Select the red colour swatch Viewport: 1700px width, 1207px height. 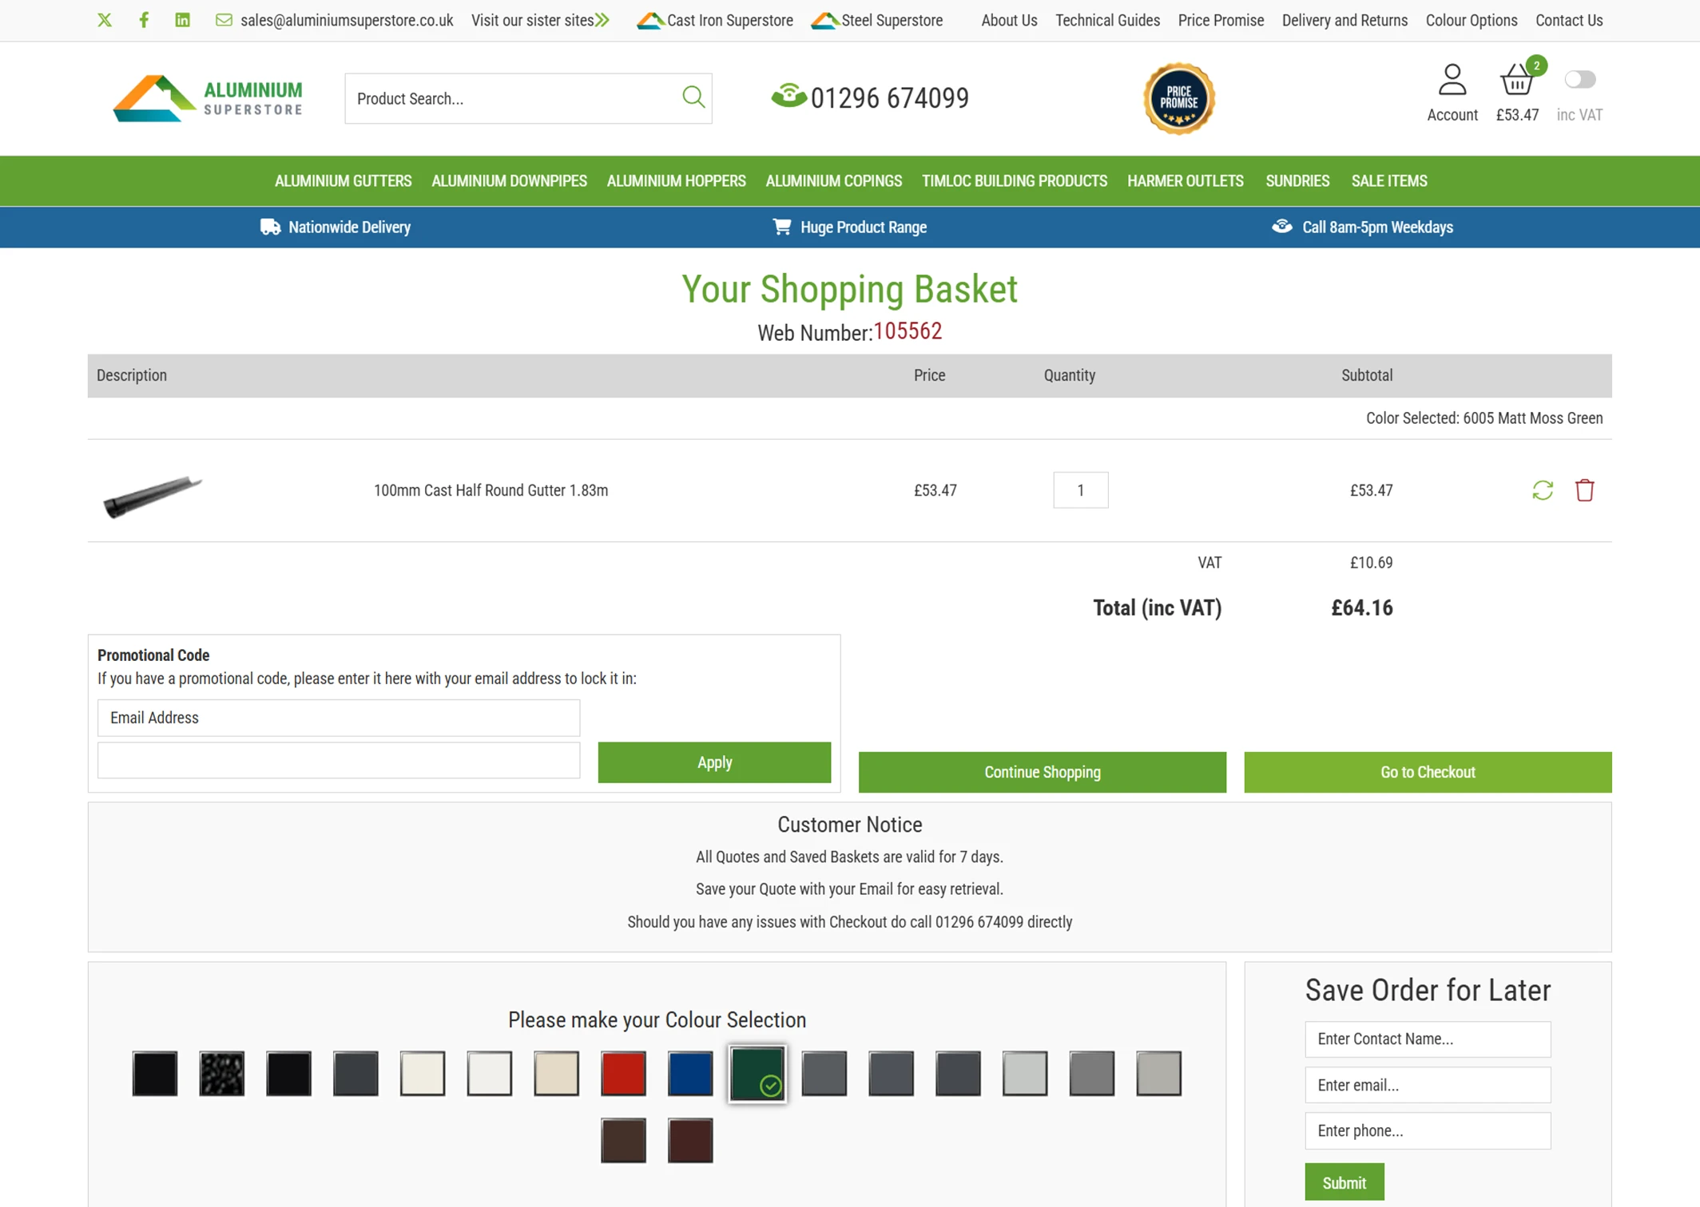coord(623,1073)
